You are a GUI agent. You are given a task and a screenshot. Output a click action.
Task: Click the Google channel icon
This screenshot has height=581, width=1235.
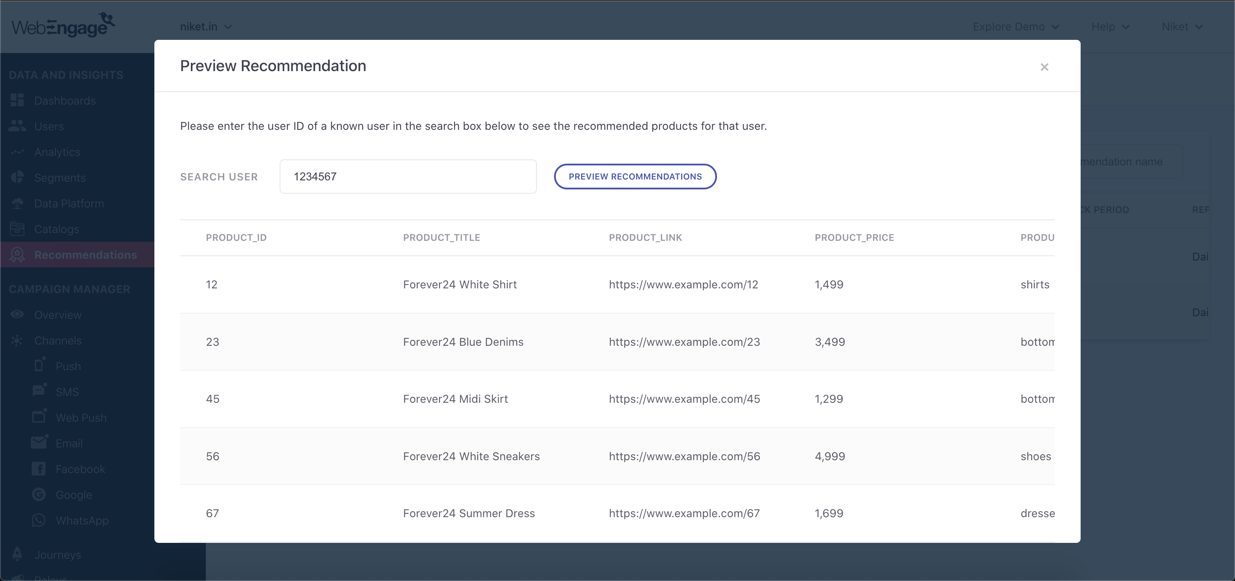coord(39,494)
